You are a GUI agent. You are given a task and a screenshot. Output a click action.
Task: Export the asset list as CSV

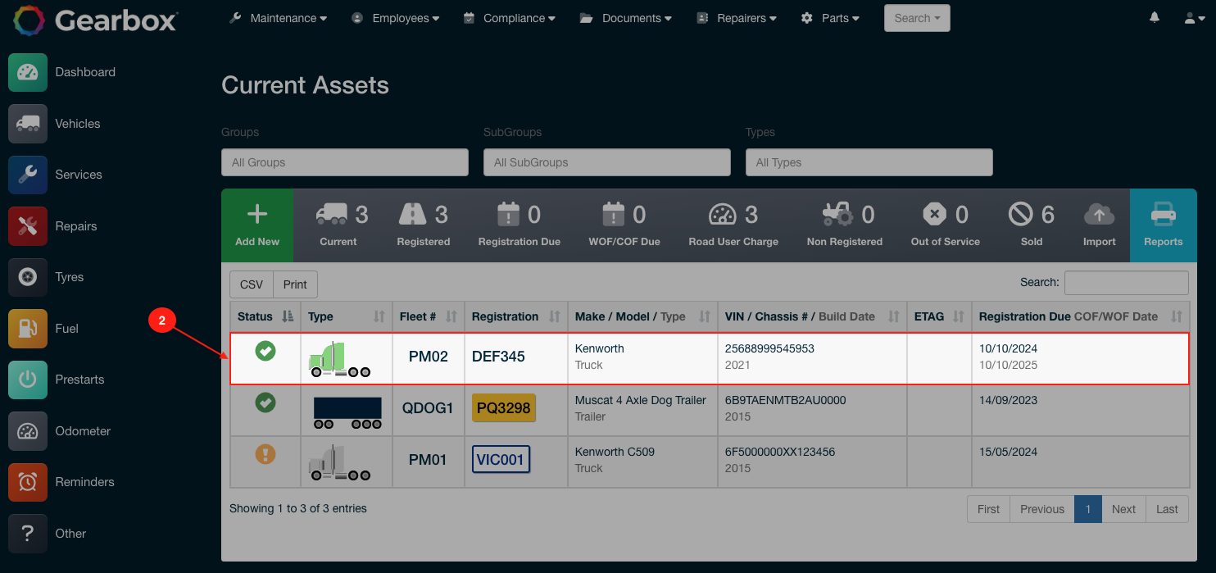click(251, 284)
